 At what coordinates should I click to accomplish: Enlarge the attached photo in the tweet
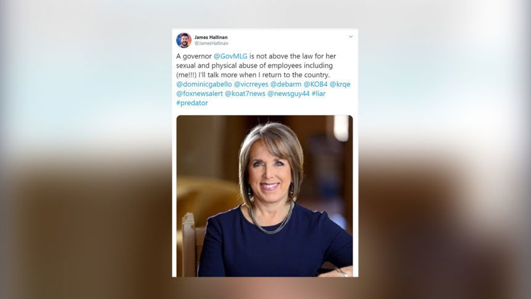point(264,196)
